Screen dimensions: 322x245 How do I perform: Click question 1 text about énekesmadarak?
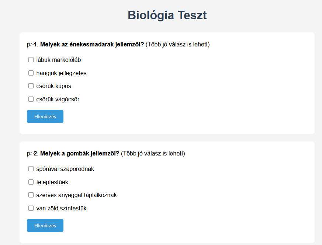89,45
